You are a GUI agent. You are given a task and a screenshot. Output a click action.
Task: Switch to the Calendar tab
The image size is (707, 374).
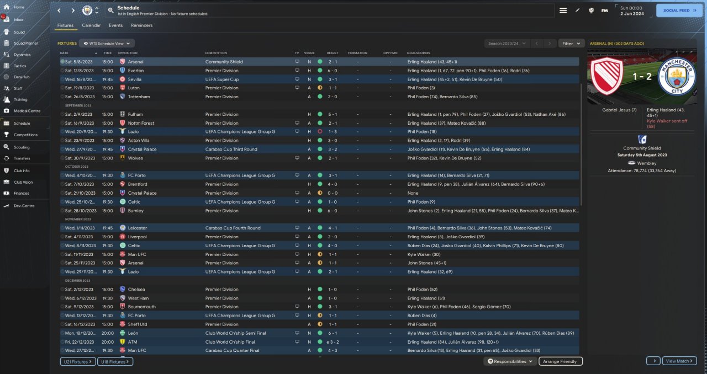point(91,25)
